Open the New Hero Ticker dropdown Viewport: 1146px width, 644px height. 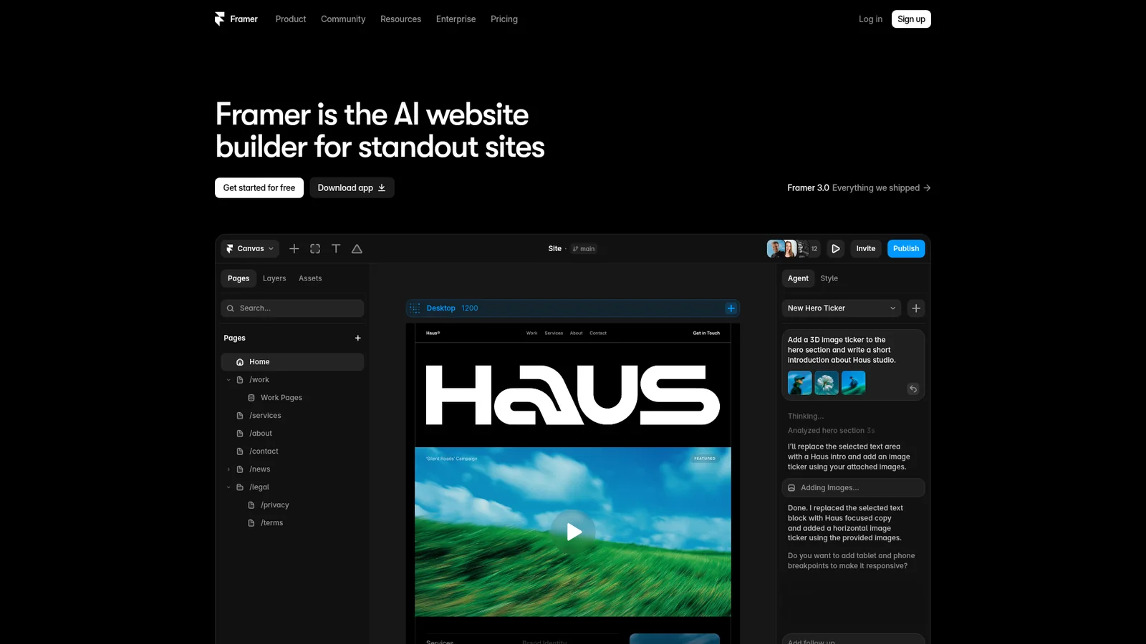click(x=842, y=308)
